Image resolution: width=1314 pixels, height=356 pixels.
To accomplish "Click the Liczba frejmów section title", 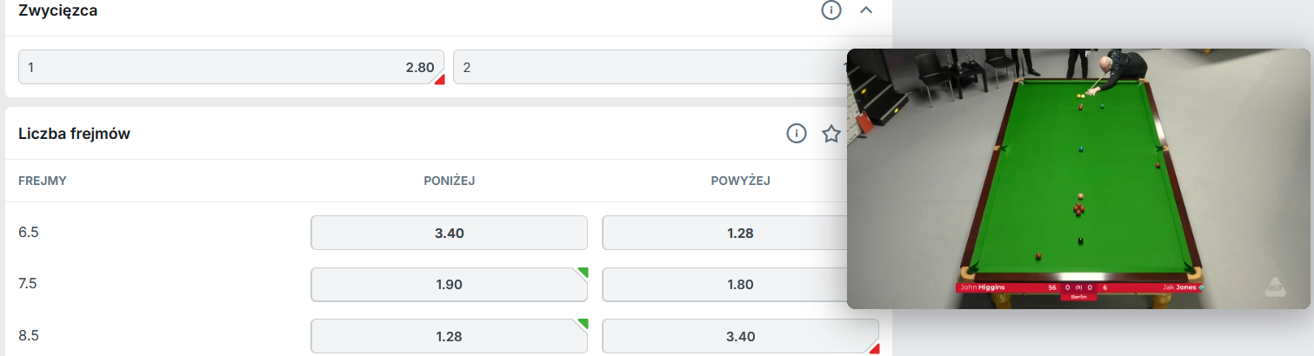I will pos(75,134).
